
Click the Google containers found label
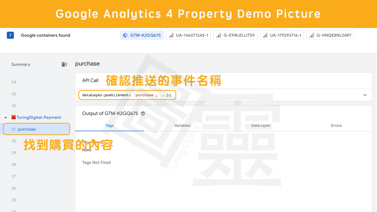click(x=46, y=35)
